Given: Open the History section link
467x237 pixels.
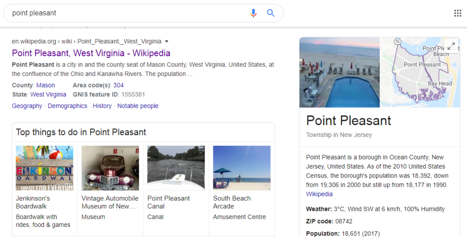Looking at the screenshot, I should (102, 106).
